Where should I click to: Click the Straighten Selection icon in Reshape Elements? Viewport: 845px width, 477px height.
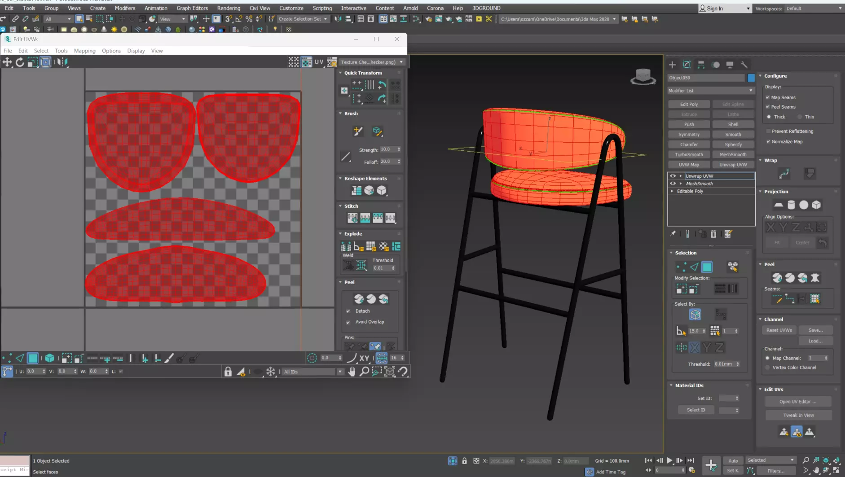(356, 190)
